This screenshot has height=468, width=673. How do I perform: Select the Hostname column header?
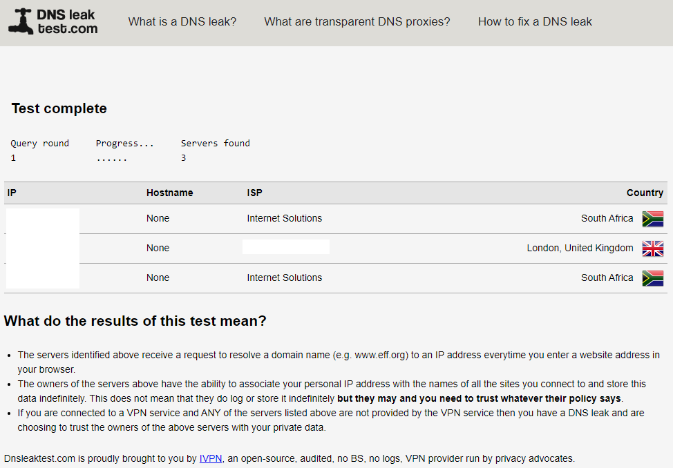point(169,193)
